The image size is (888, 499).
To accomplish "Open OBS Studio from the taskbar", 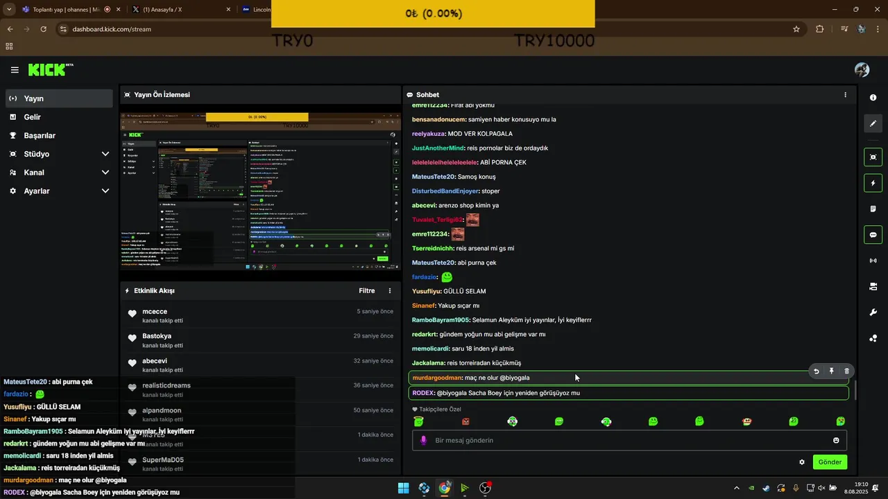I will click(485, 488).
